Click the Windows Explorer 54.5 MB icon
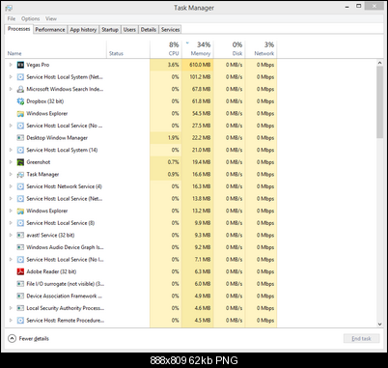The image size is (388, 368). (20, 114)
